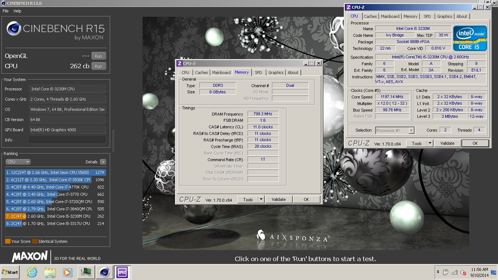The image size is (498, 280).
Task: Open Mainboard tab in Memory window
Action: click(221, 73)
